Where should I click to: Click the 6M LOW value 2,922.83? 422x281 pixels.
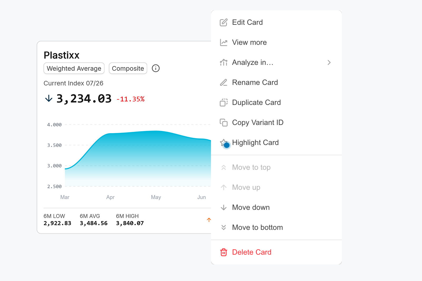pos(57,223)
